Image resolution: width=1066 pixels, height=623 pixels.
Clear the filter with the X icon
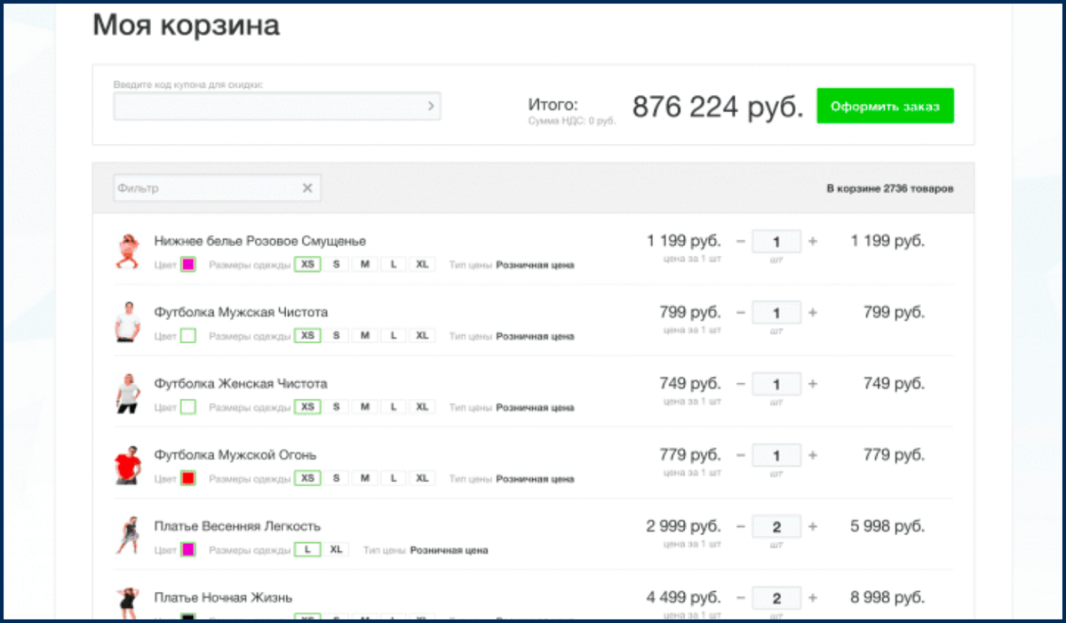pyautogui.click(x=307, y=188)
